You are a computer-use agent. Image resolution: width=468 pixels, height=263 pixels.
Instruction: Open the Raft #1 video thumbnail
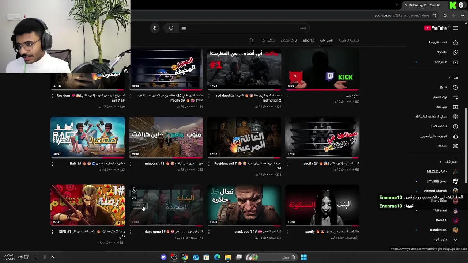click(88, 137)
